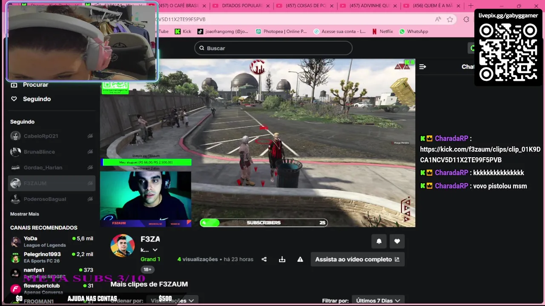Viewport: 545px width, 306px height.
Task: Open the Grand 1 category link
Action: pos(150,259)
